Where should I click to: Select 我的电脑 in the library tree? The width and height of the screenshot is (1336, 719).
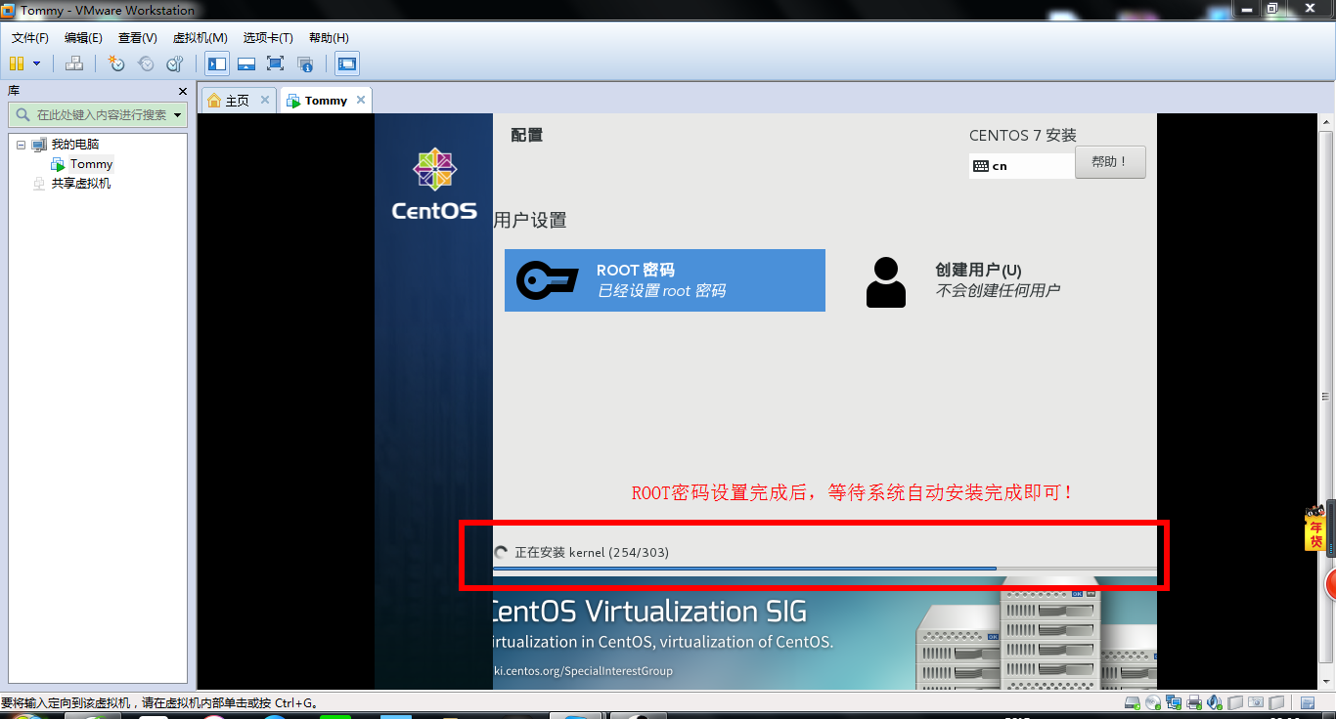pos(75,145)
